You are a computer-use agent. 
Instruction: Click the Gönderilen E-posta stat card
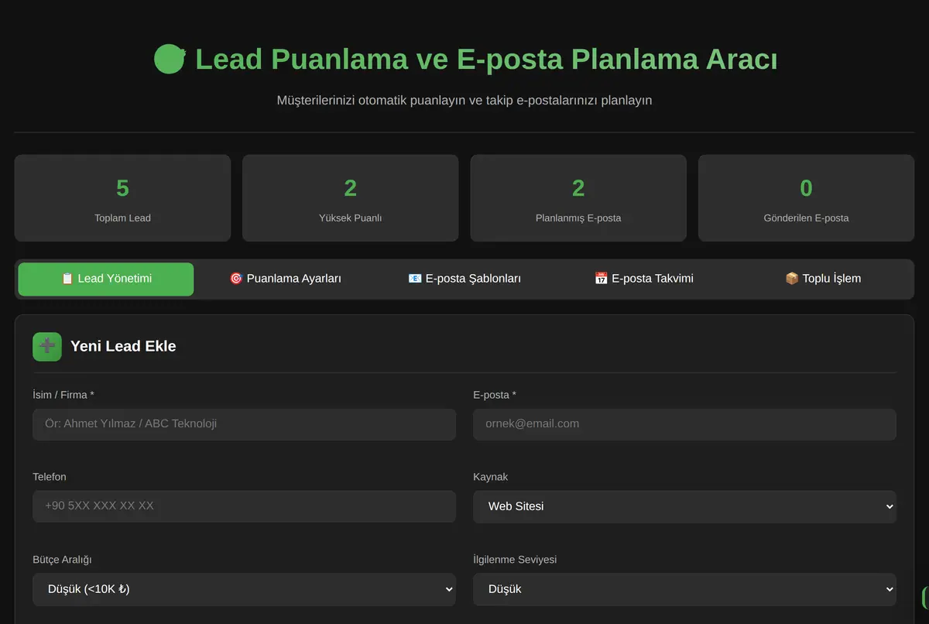tap(806, 198)
